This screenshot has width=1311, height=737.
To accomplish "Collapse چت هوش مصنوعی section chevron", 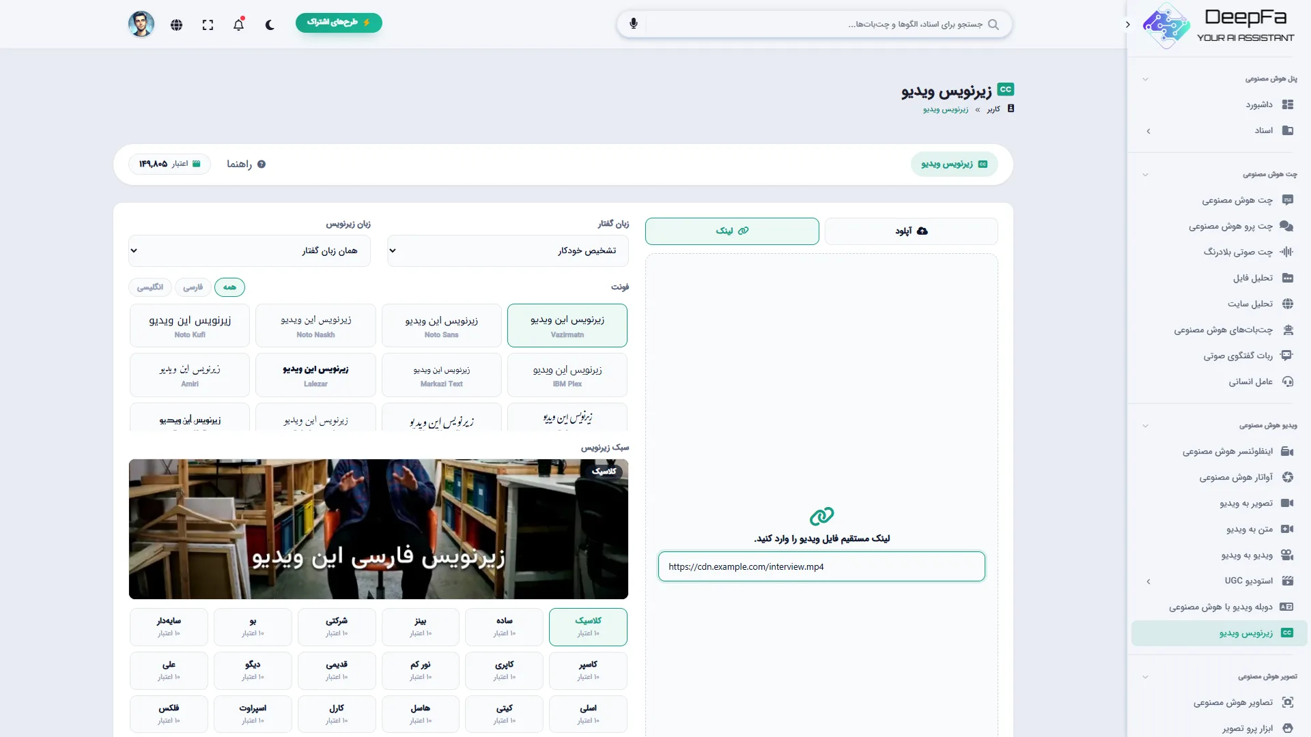I will pyautogui.click(x=1145, y=175).
